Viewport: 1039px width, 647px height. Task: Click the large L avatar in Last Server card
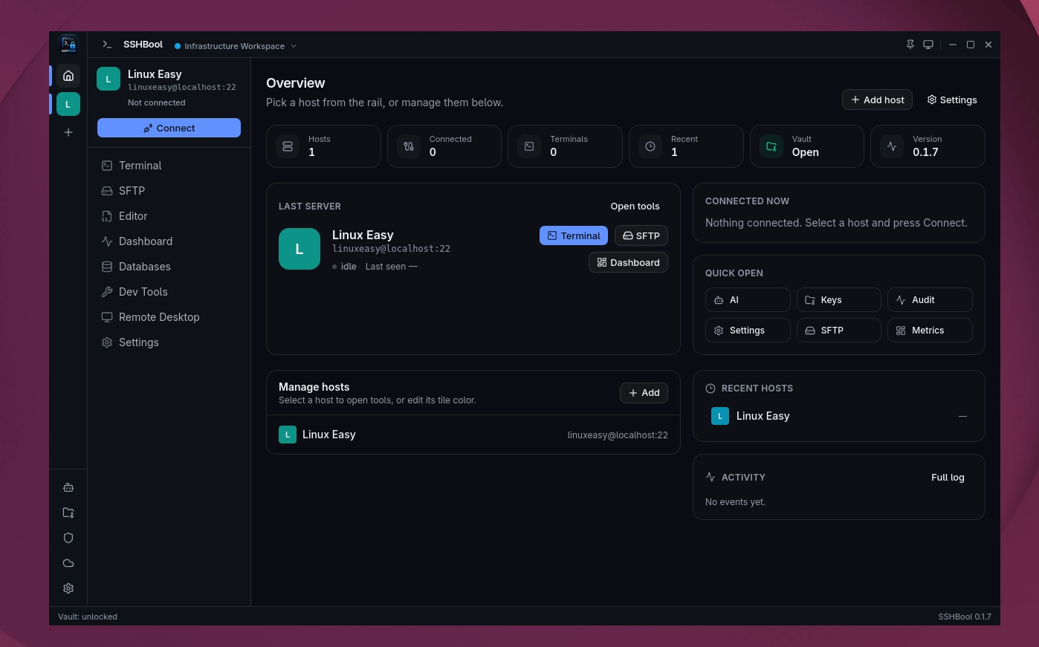(x=300, y=249)
